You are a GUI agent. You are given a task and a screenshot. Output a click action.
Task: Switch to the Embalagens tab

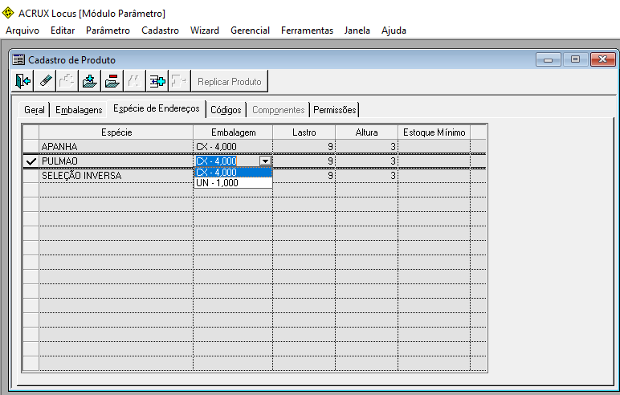click(x=79, y=109)
